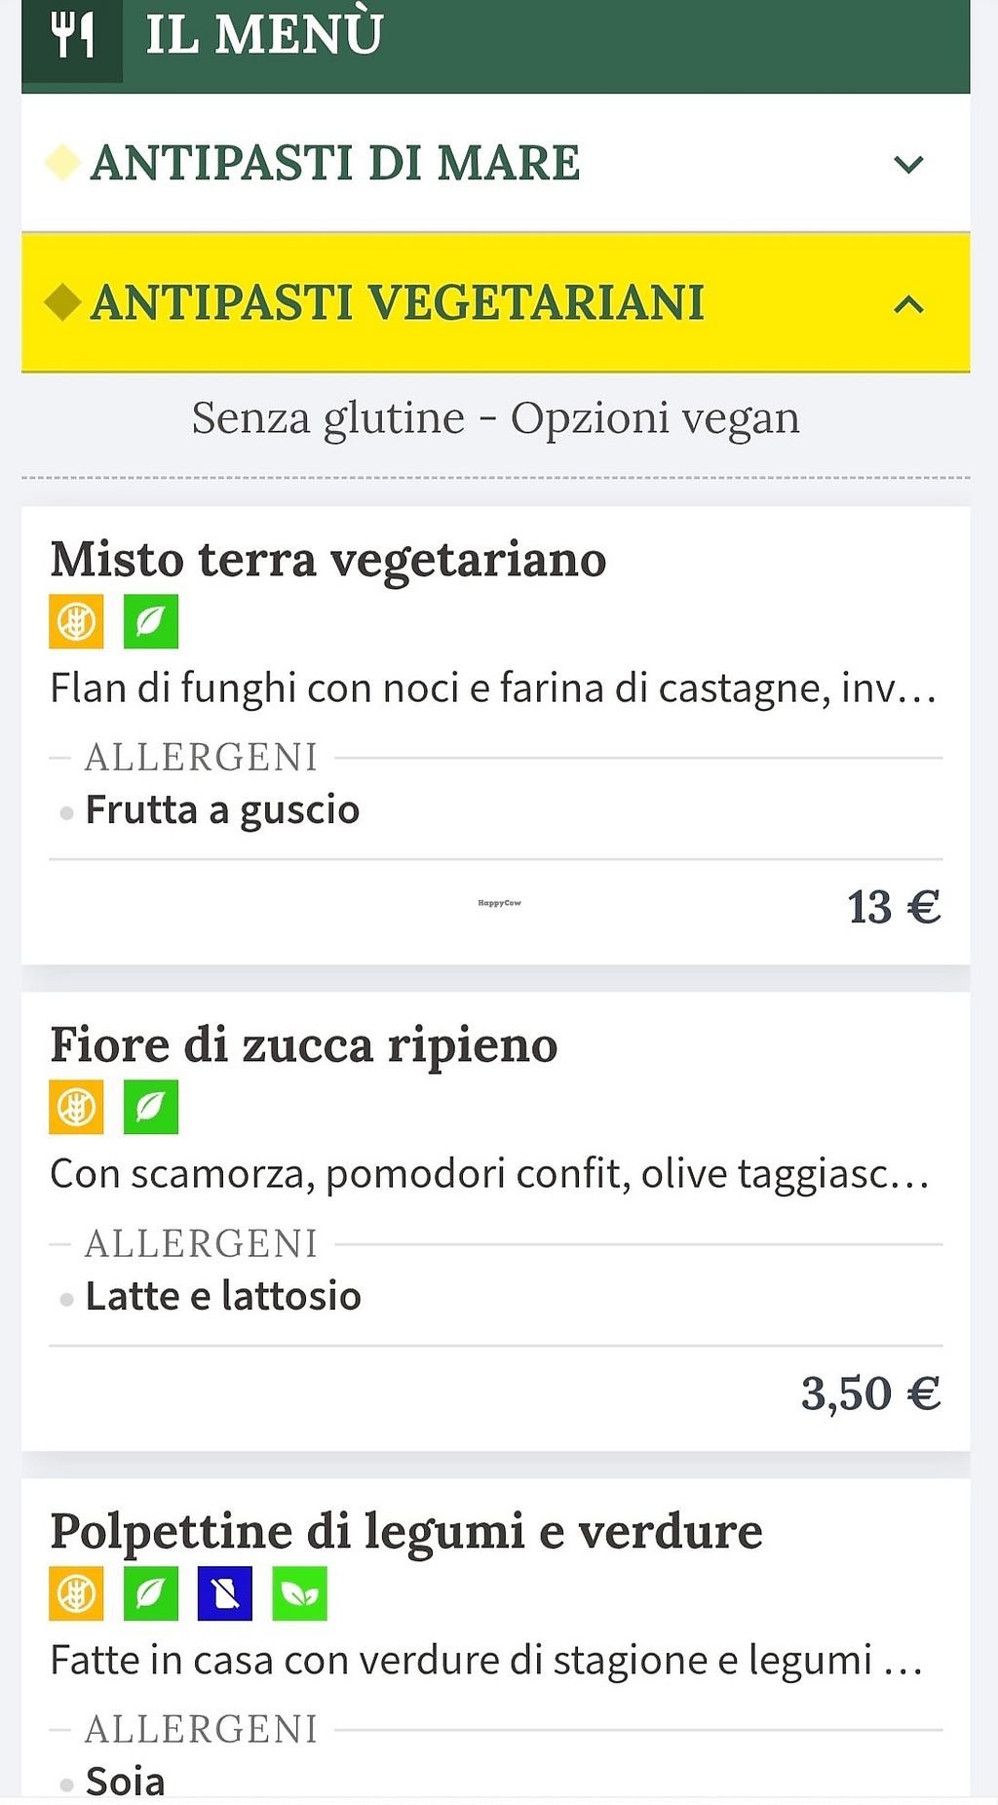Click gluten-free icon under Misto terra vegetariano
998x1805 pixels.
point(76,621)
